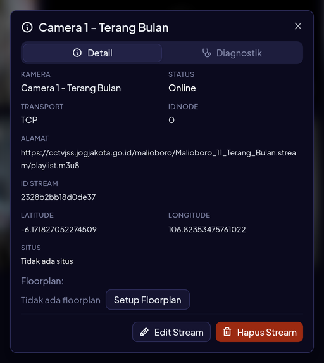Image resolution: width=324 pixels, height=363 pixels.
Task: Close the camera detail dialog
Action: pos(298,26)
